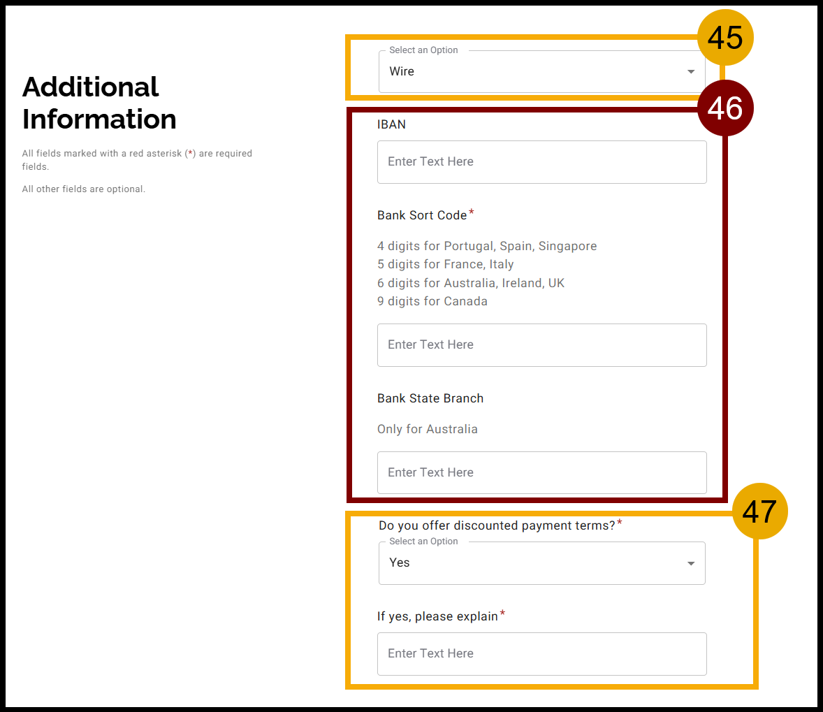Expand the discounted payment terms dropdown

click(x=541, y=562)
